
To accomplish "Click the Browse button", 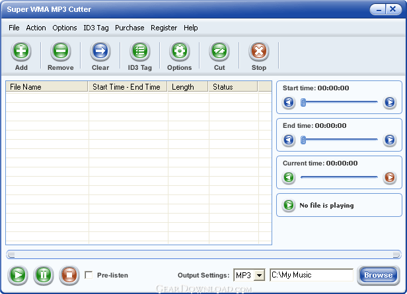I will click(378, 275).
